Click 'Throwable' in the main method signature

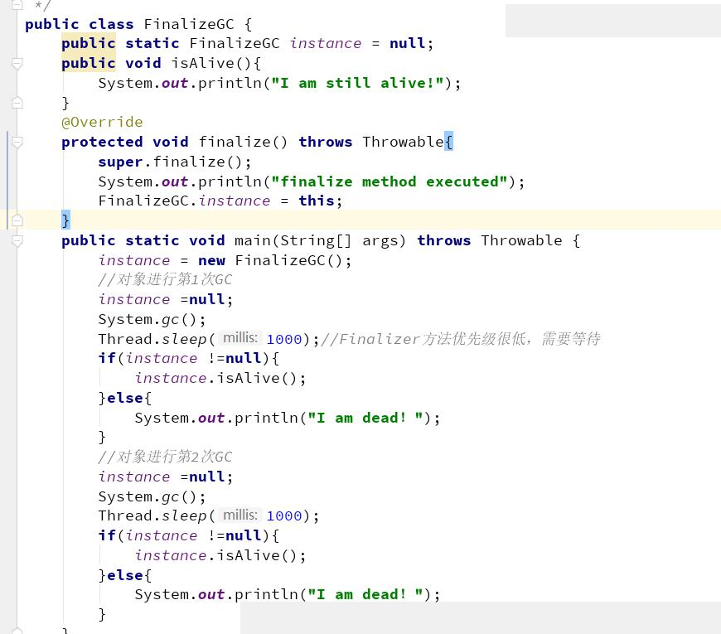click(521, 240)
